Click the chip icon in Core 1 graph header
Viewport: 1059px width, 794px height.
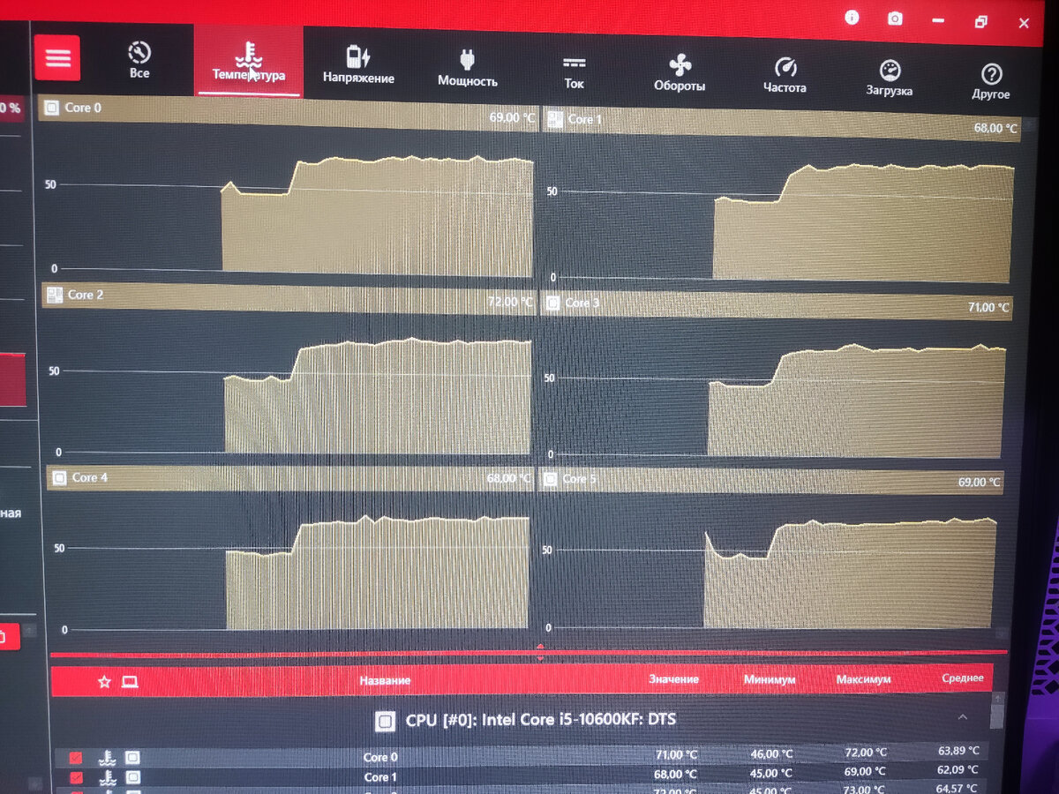coord(554,117)
